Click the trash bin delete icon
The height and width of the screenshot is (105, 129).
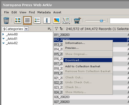pos(6,21)
